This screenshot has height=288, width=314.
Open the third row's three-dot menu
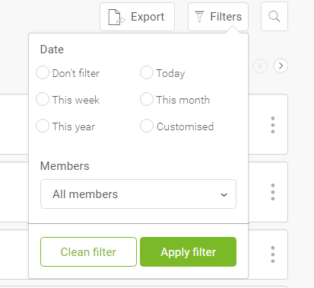[273, 254]
